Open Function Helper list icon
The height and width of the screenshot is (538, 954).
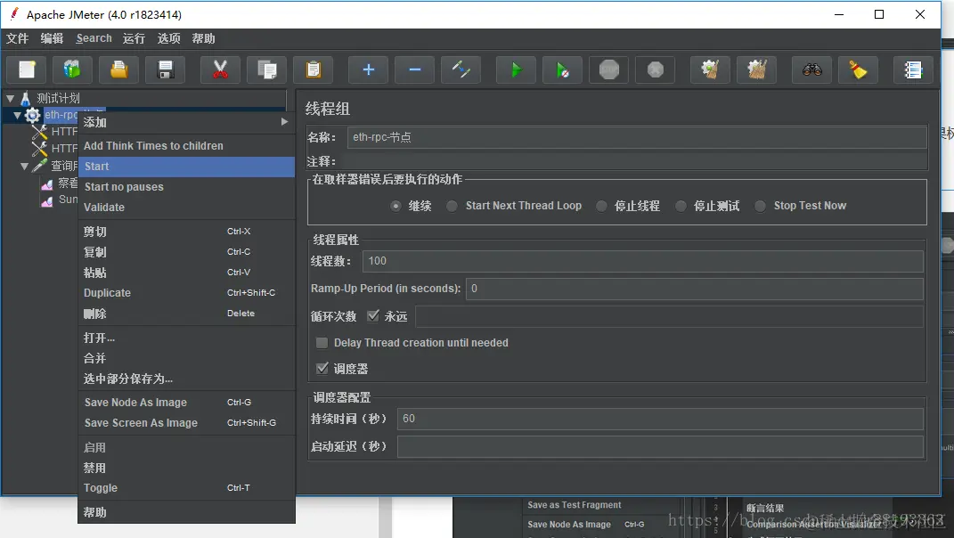pyautogui.click(x=913, y=69)
